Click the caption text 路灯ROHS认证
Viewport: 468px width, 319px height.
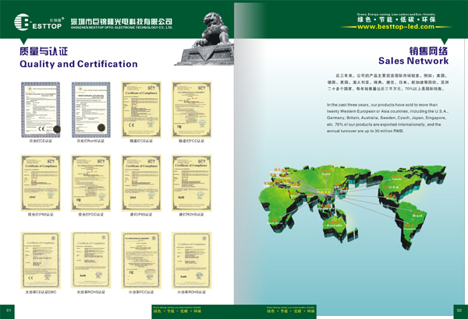click(x=191, y=215)
